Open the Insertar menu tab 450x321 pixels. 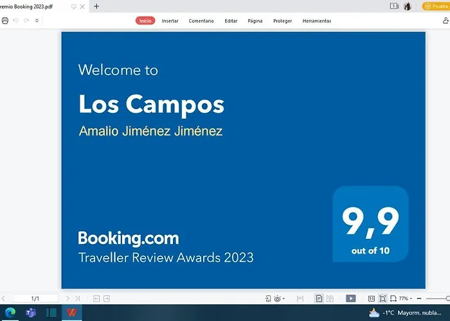(x=170, y=21)
